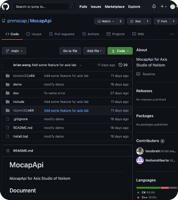Click the gray language bar segment
This screenshot has width=178, height=200.
[173, 188]
